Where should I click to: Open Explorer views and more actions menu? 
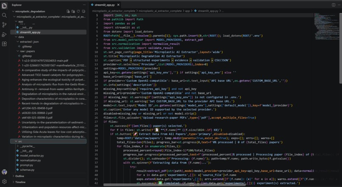(84, 5)
